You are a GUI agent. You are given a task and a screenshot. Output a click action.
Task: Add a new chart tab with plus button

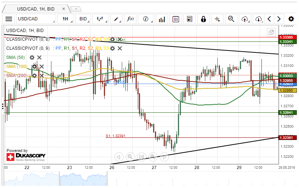77,8
